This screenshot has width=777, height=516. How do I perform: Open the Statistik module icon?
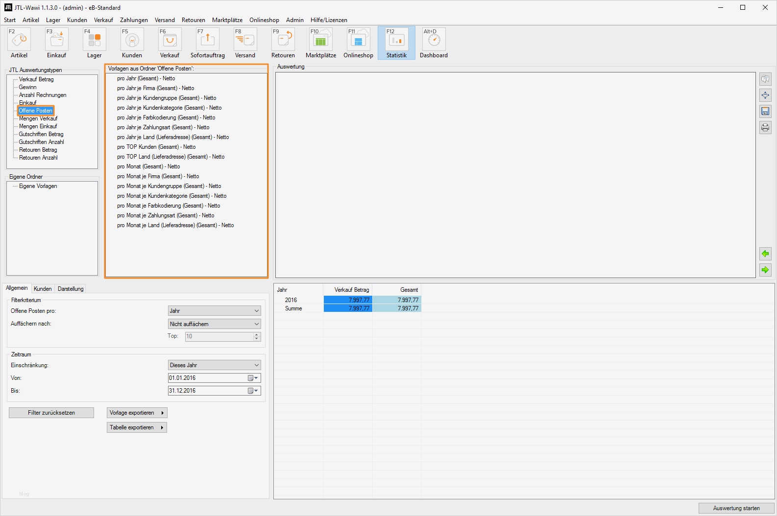pos(397,40)
